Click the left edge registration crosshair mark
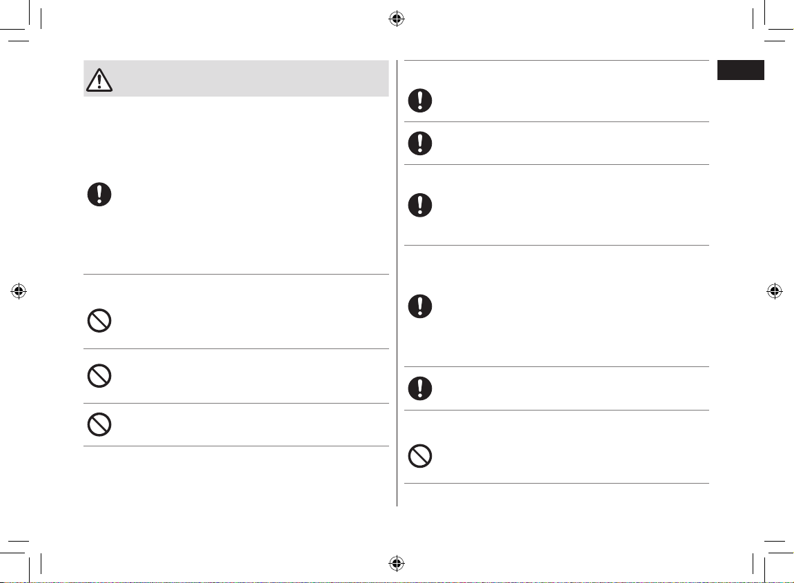 click(x=19, y=291)
